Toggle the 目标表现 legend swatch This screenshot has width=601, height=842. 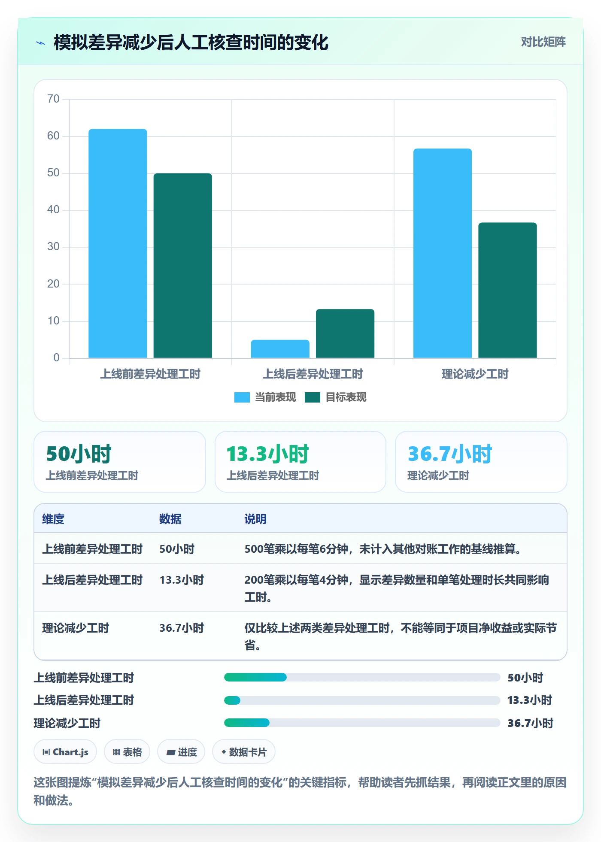(312, 397)
